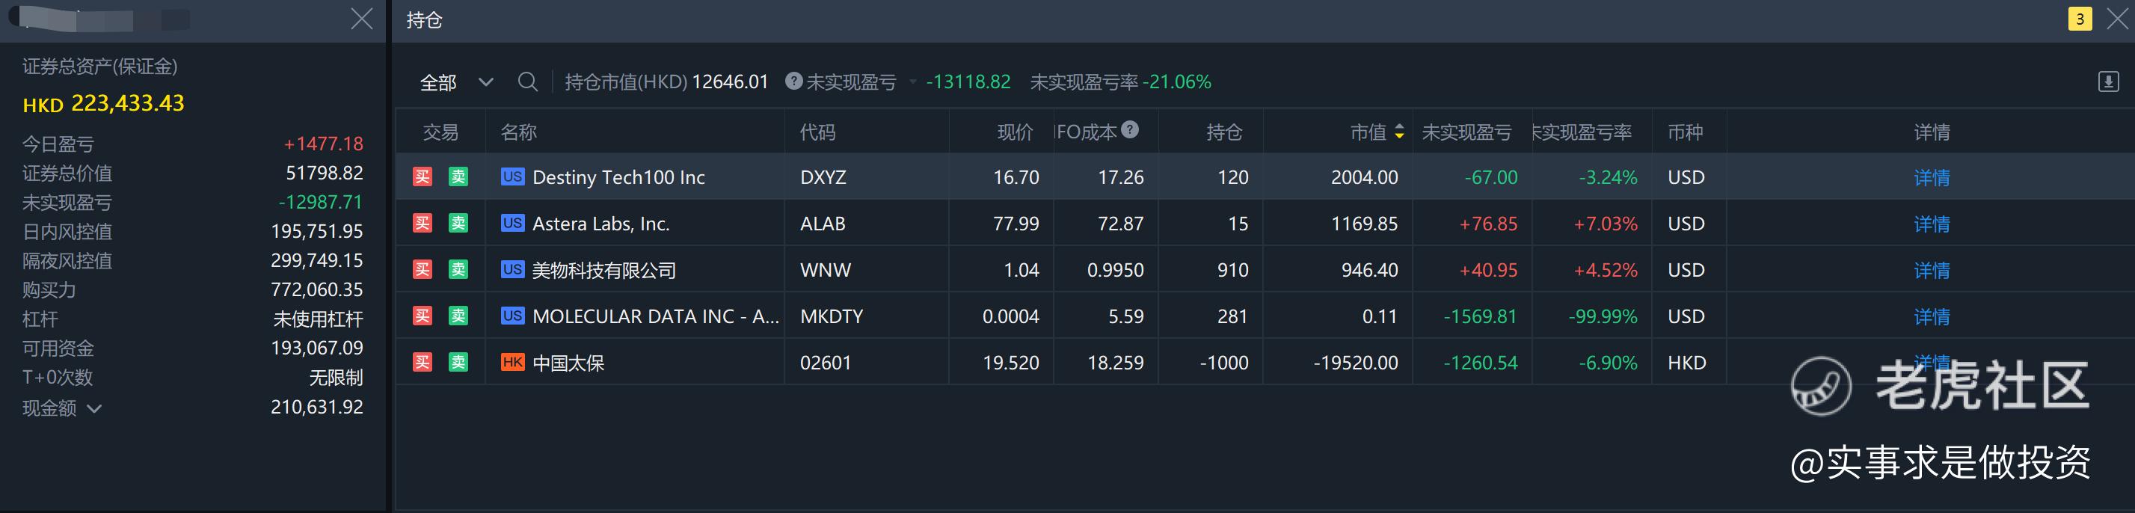Click 杠杆 status 未使用杠杆
This screenshot has width=2135, height=513.
coord(319,319)
